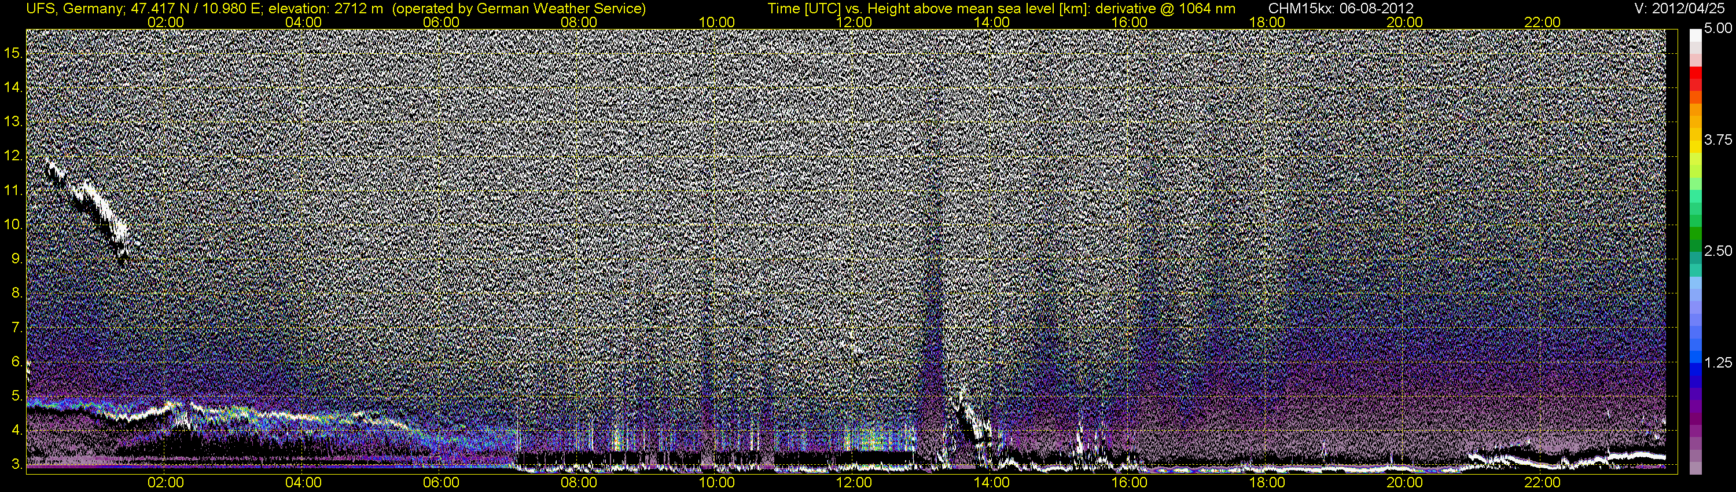Click the 12:00 label on the bottom time axis

point(854,483)
